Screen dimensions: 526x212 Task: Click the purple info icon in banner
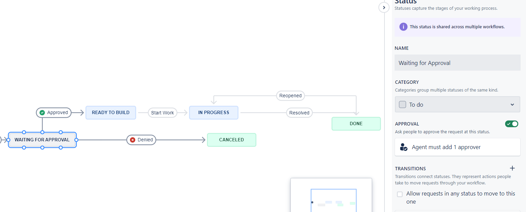tap(403, 27)
